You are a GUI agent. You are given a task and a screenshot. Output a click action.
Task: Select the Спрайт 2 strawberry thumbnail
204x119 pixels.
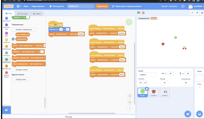154,92
